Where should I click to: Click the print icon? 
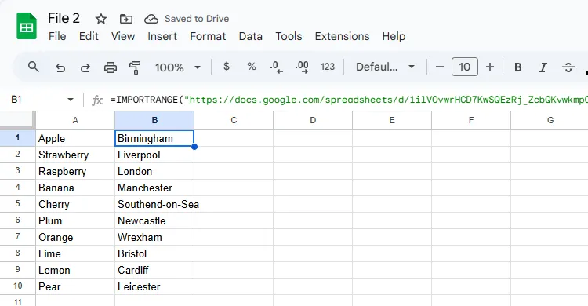[x=111, y=67]
